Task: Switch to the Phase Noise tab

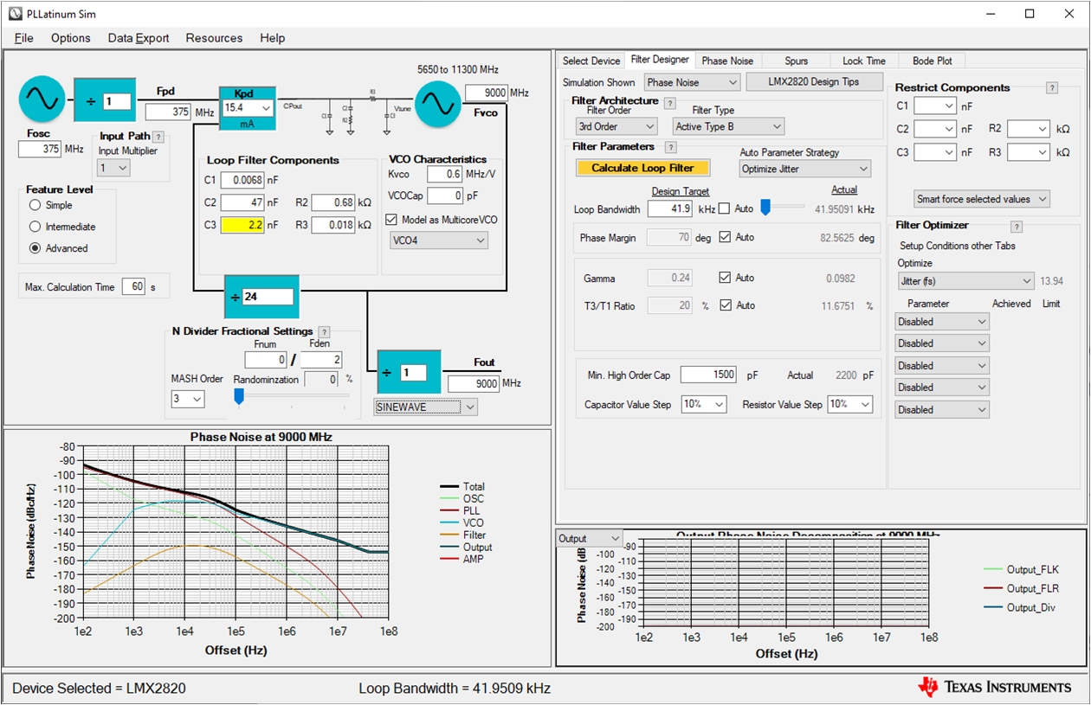Action: [x=726, y=61]
